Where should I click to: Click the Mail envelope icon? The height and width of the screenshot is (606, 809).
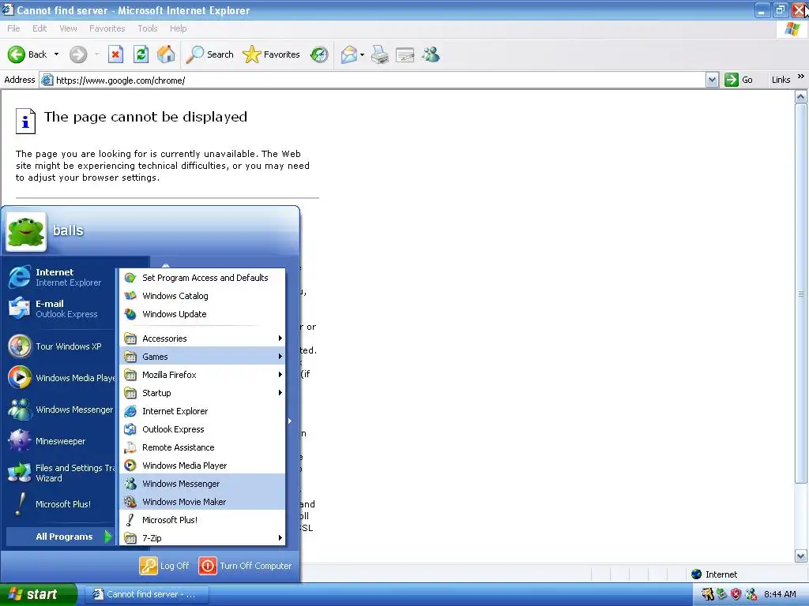click(349, 54)
